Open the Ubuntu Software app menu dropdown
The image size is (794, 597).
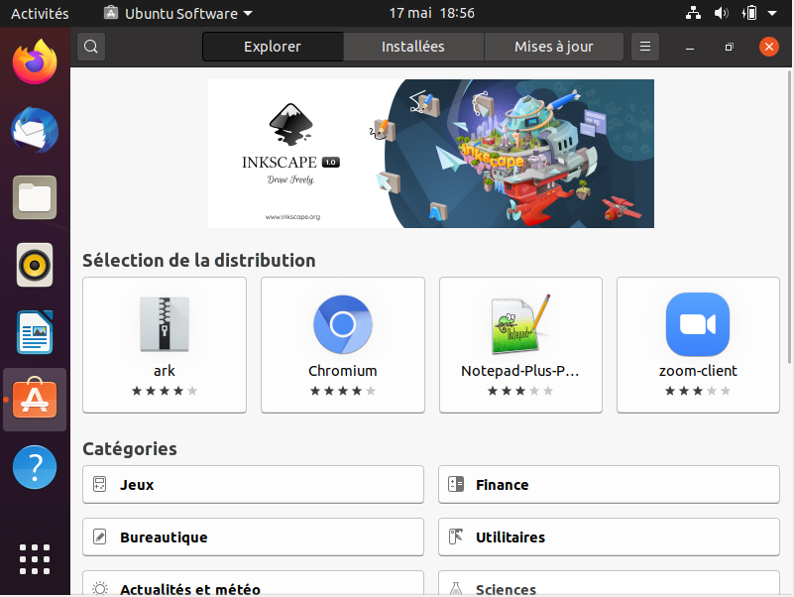[178, 13]
